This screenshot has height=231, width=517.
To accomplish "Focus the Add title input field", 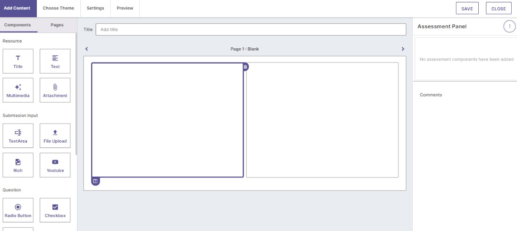I will 251,30.
